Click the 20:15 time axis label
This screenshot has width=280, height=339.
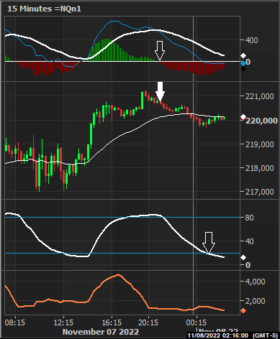point(148,322)
